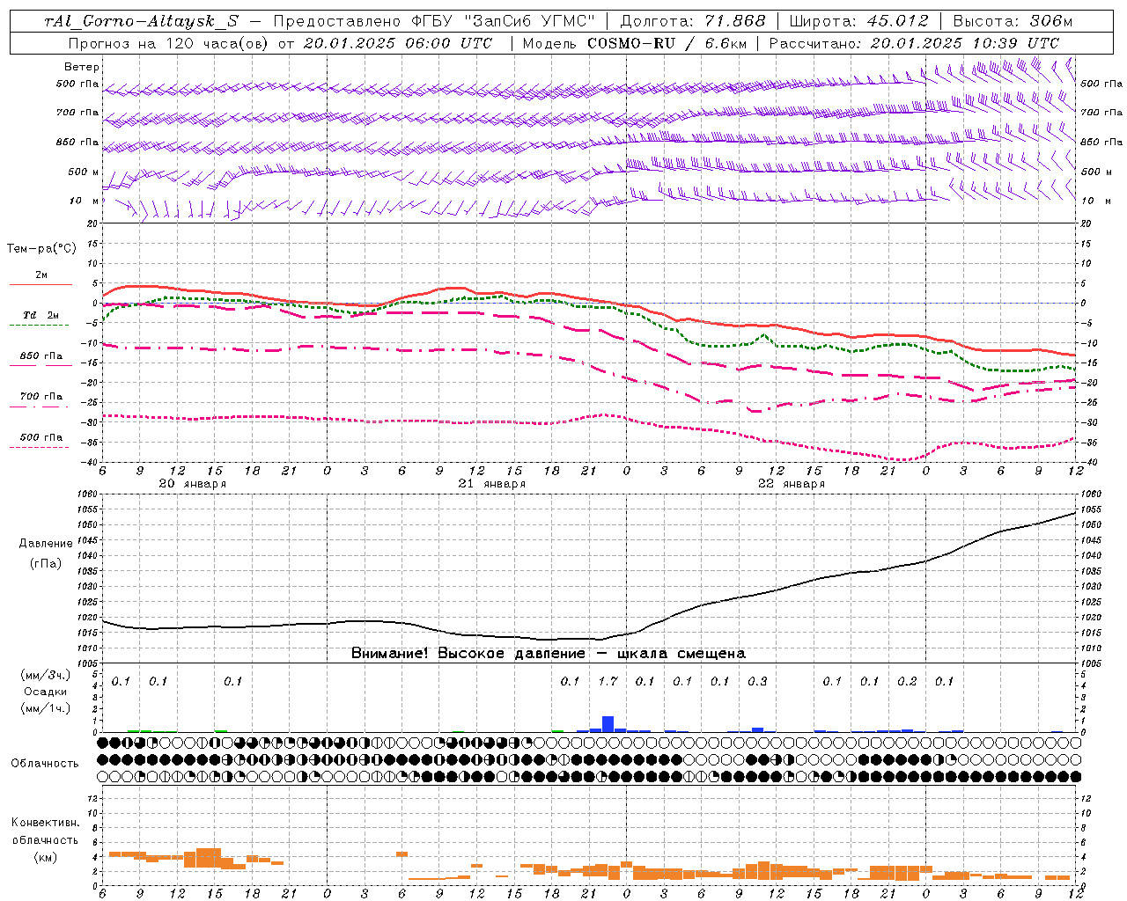Click the 1.7 precipitation amount

pos(608,681)
